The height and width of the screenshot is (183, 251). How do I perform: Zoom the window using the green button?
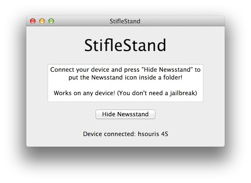(x=51, y=21)
